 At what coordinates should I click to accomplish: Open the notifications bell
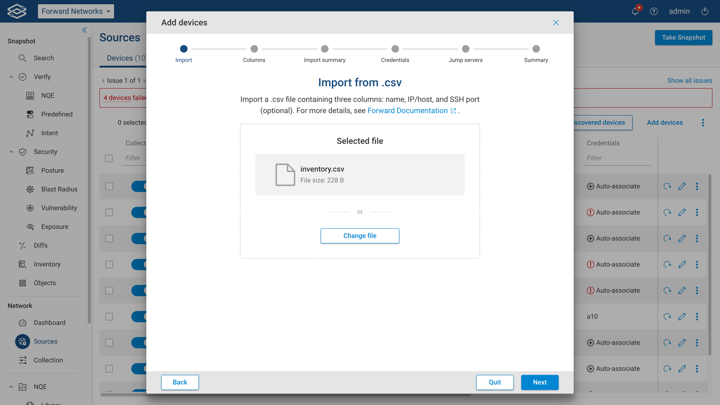point(634,11)
